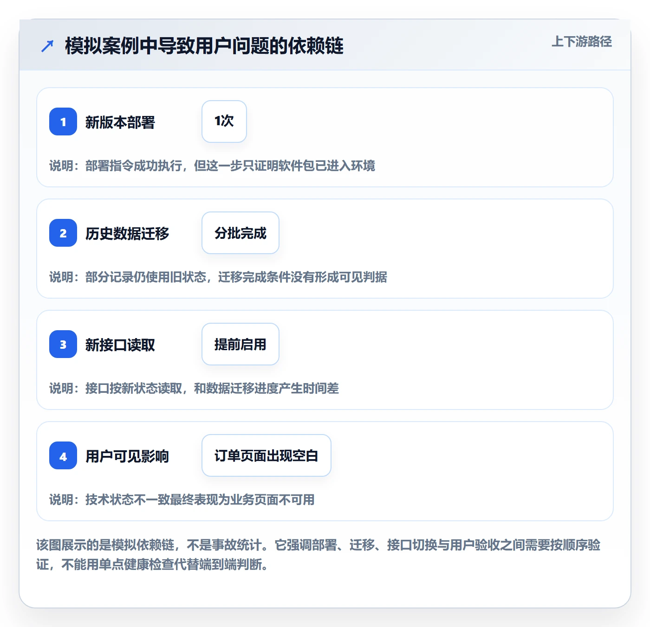Click the step 4 number badge
Screen dimensions: 650x627
coord(63,455)
